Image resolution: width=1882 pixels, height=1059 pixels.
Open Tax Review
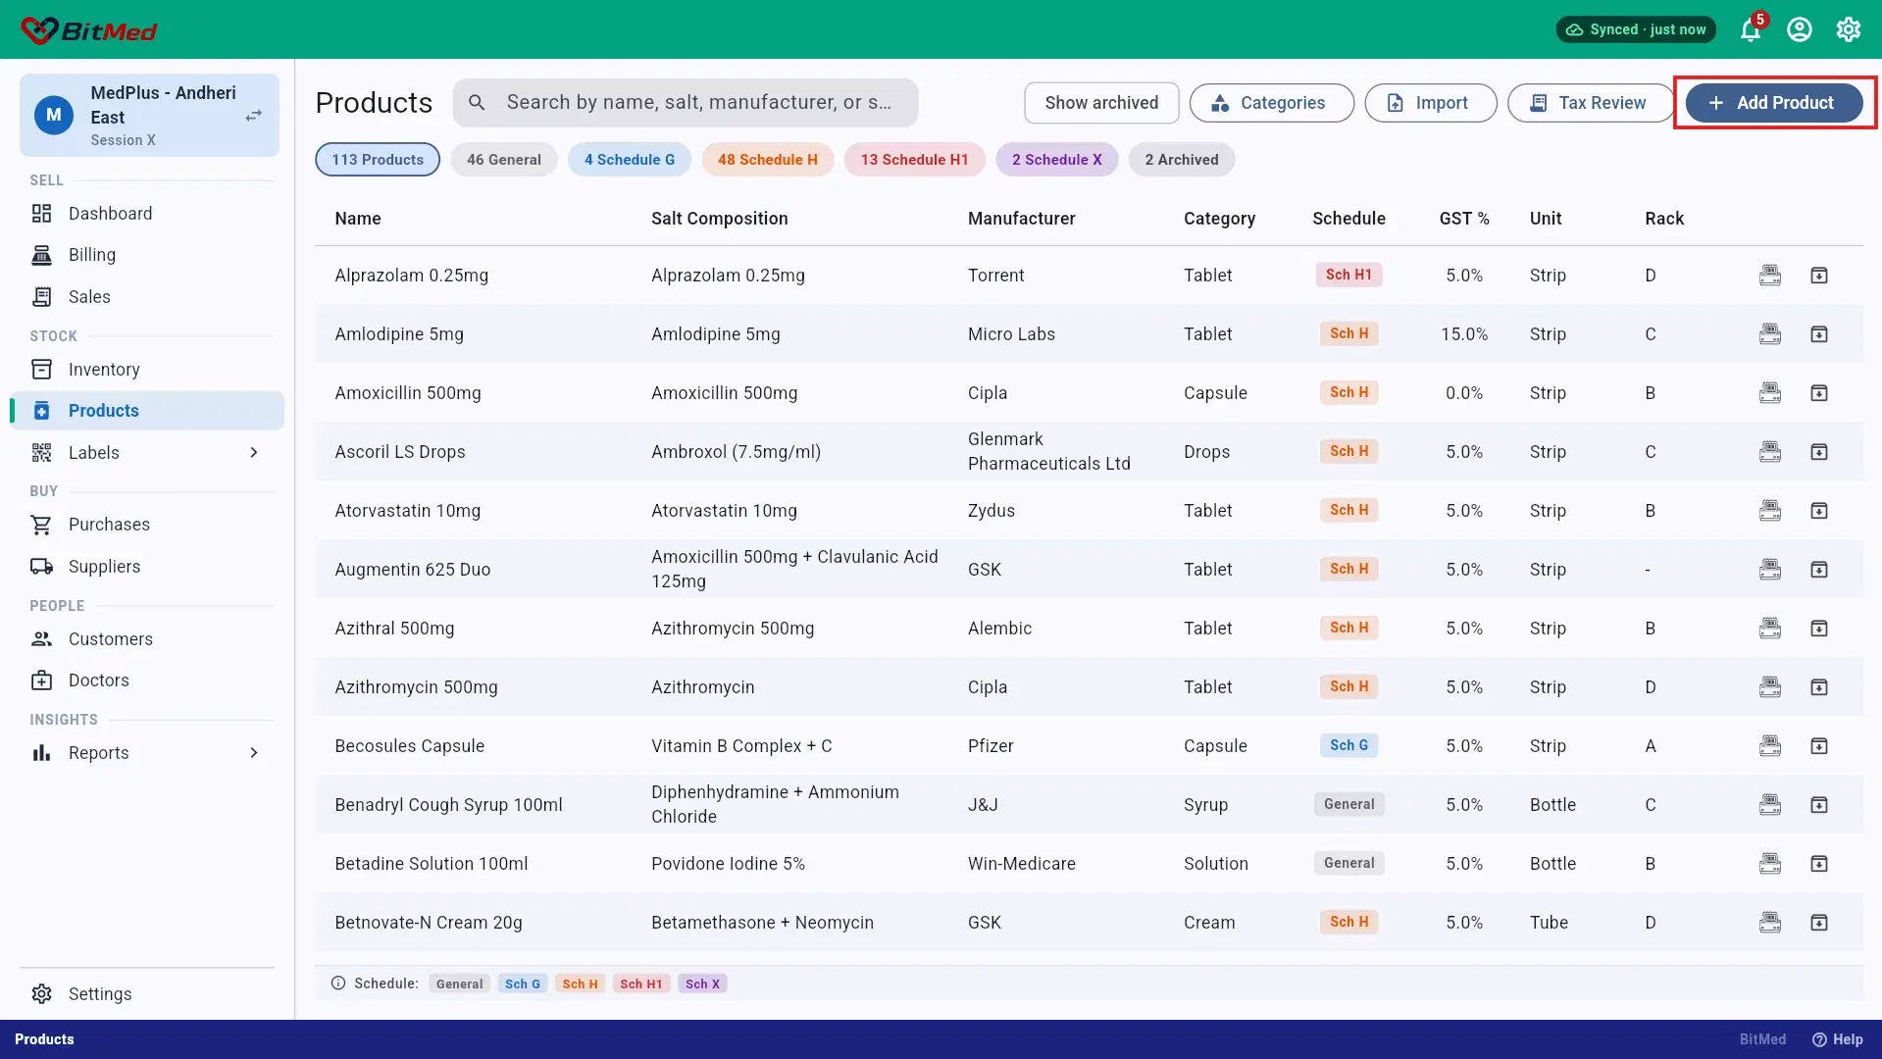(1591, 103)
